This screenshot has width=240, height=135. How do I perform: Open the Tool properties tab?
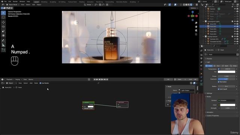201,51
